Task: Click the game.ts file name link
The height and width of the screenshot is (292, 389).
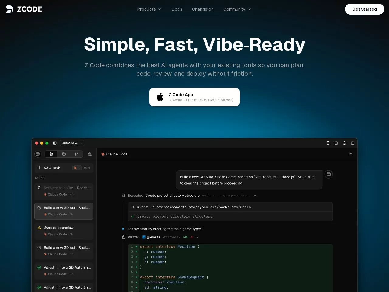Action: 153,237
